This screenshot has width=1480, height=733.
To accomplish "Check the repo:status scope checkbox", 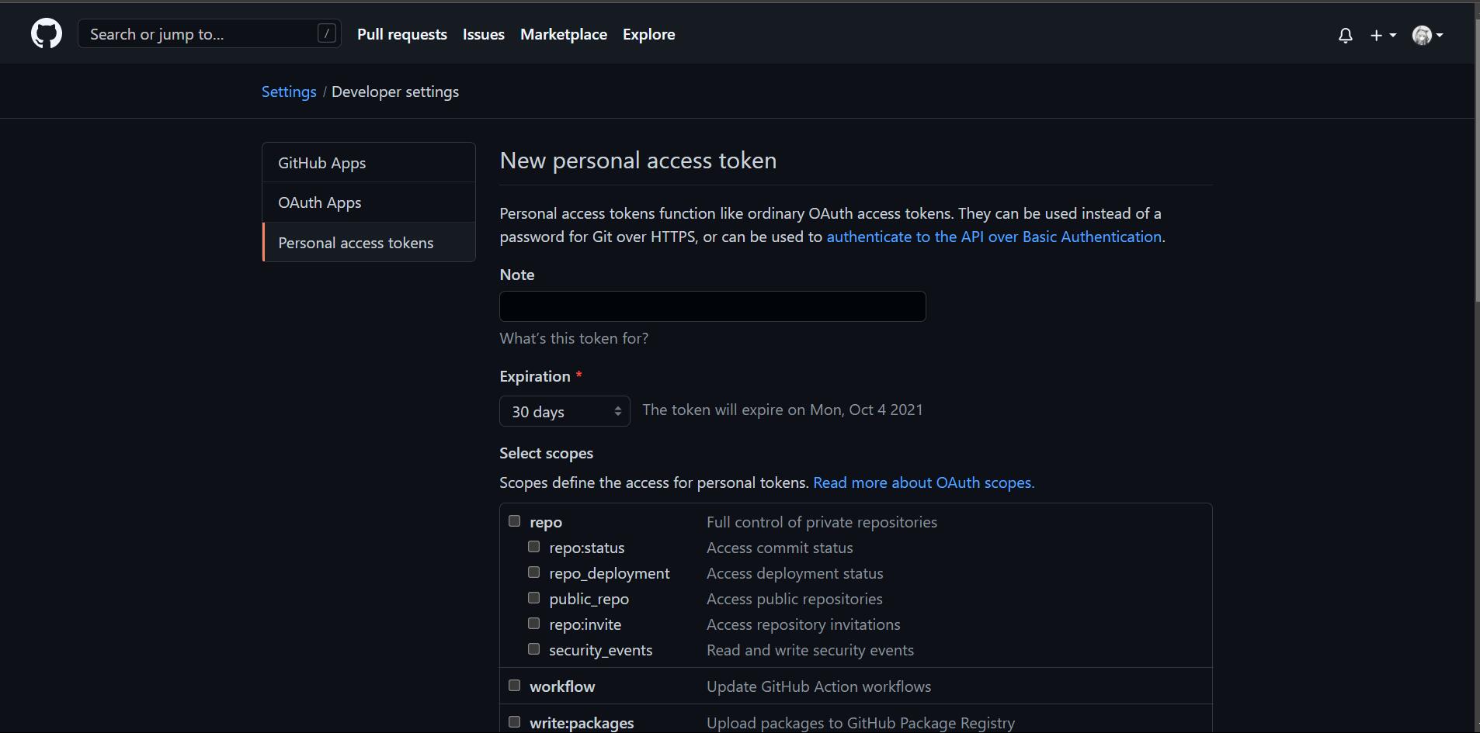I will coord(533,547).
